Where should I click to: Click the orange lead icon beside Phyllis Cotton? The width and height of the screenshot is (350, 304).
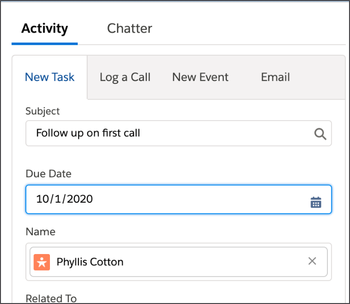42,262
